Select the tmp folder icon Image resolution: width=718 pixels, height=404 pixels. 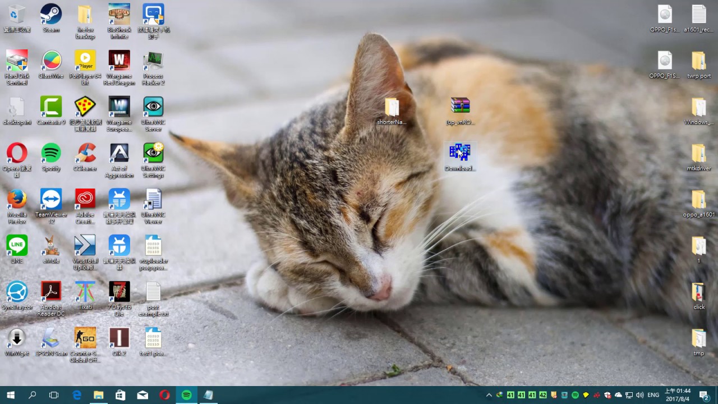tap(698, 342)
